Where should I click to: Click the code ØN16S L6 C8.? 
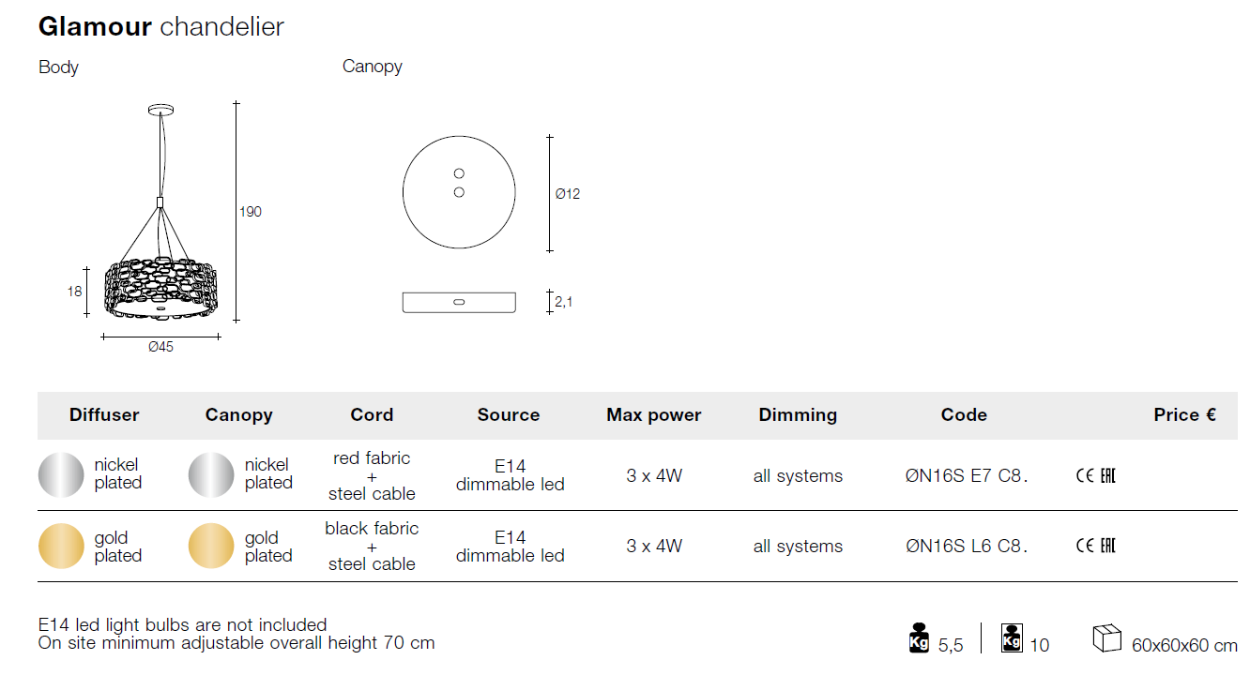tap(967, 546)
